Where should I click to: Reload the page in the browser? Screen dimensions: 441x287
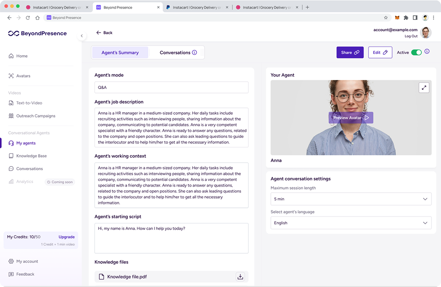[27, 17]
